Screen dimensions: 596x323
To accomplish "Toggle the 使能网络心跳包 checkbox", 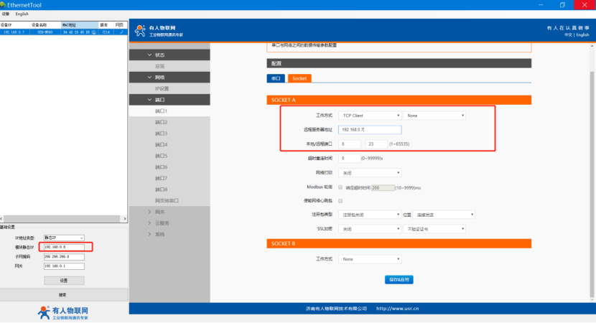I will 340,201.
